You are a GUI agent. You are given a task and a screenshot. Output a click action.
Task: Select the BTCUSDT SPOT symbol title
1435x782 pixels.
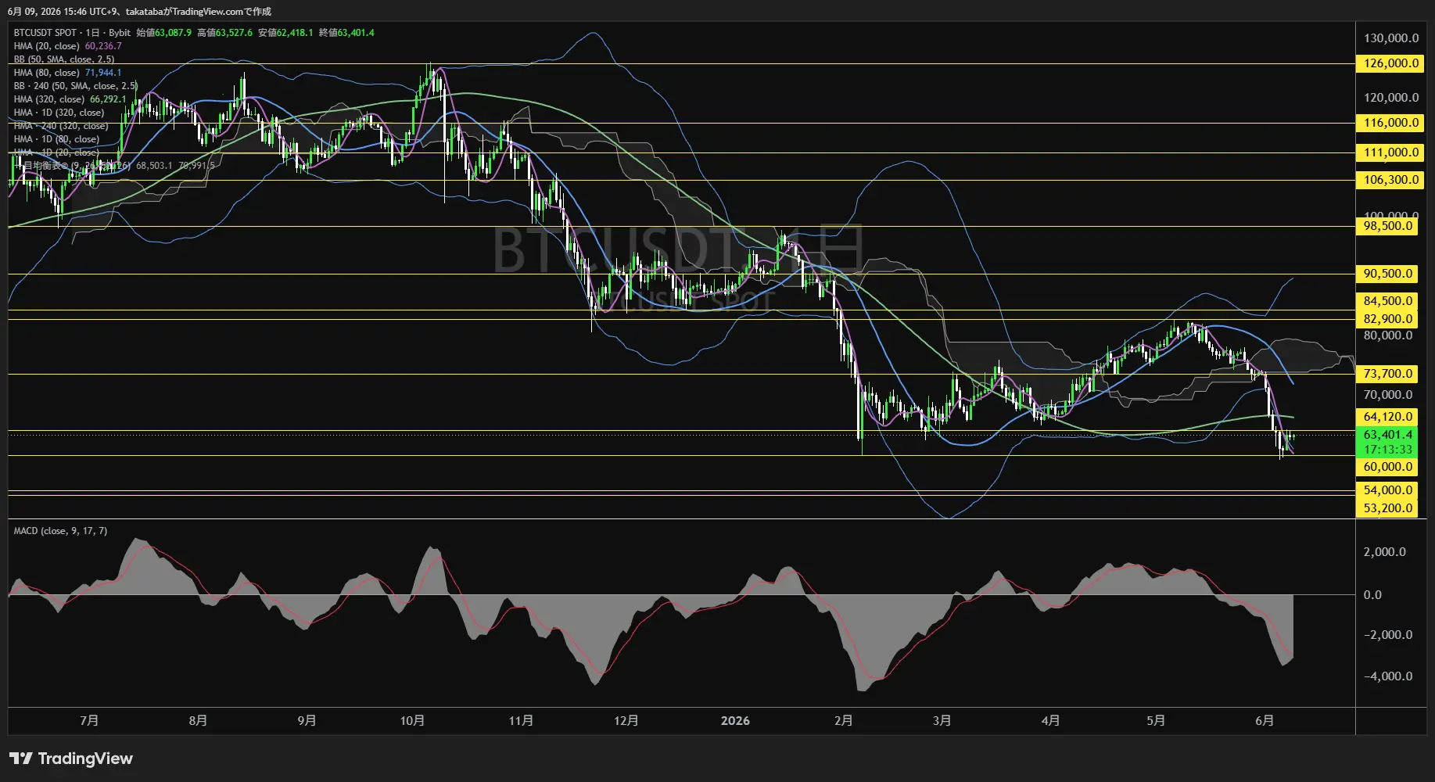(x=45, y=33)
